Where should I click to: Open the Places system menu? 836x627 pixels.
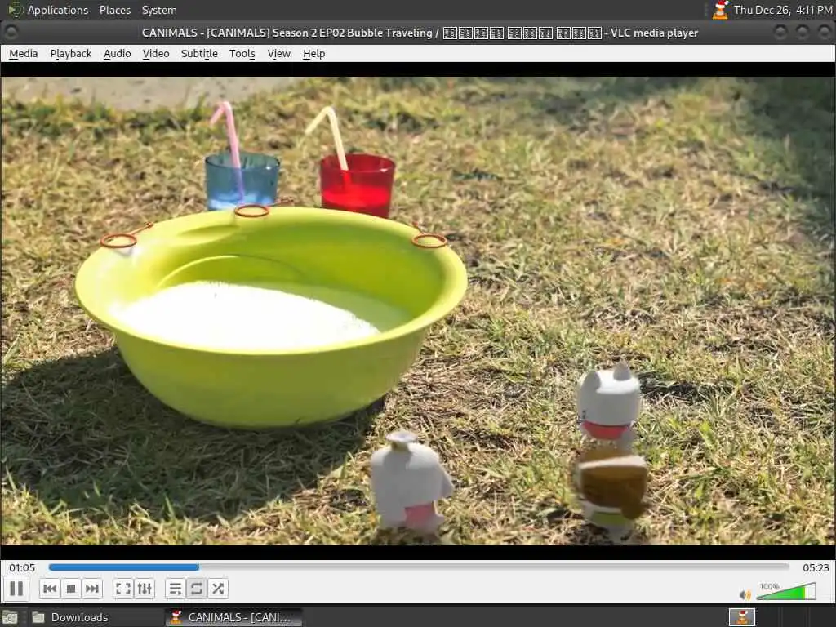pos(115,10)
